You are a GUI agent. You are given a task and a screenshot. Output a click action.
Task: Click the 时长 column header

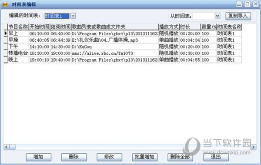coord(190,27)
